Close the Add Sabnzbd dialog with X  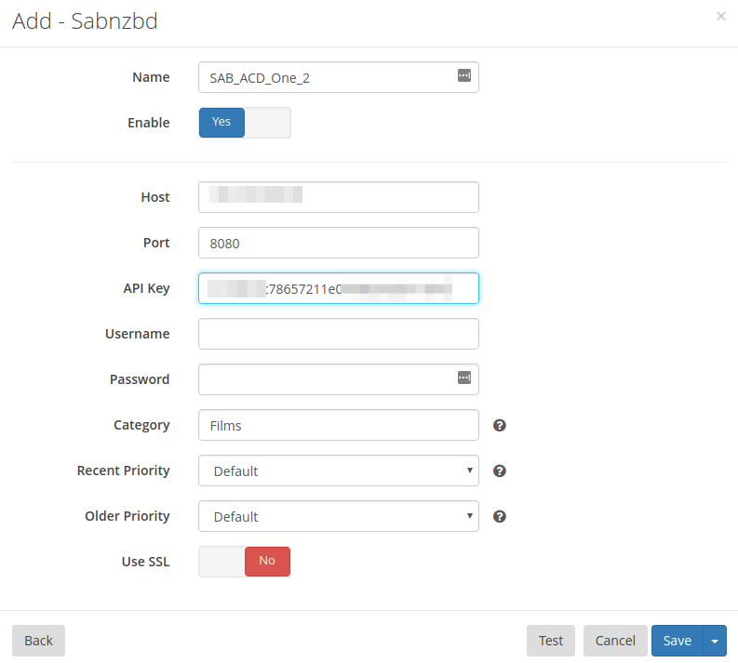720,17
